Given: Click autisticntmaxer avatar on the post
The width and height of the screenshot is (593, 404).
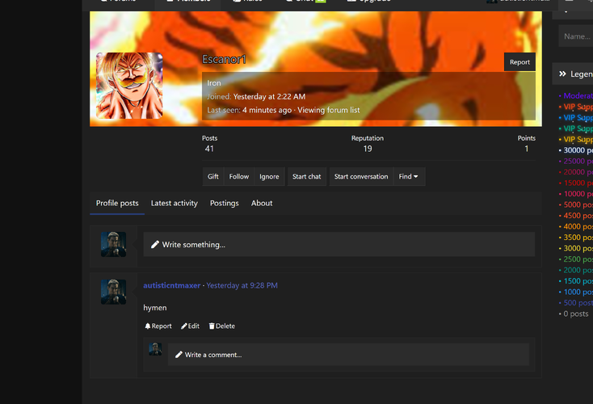Looking at the screenshot, I should (x=113, y=292).
